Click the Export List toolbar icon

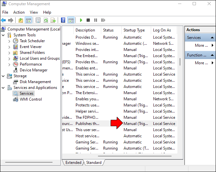(x=53, y=20)
